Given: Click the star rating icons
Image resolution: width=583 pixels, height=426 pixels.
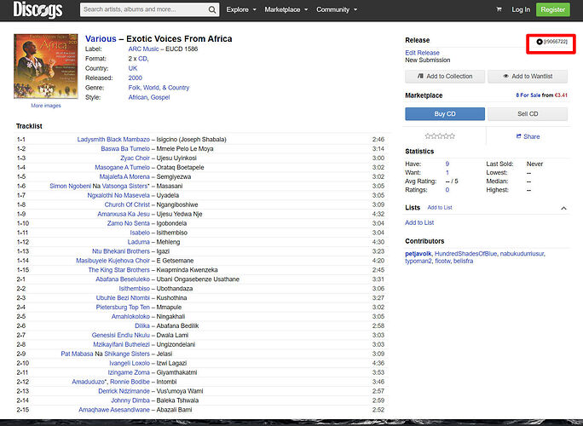Looking at the screenshot, I should 440,136.
